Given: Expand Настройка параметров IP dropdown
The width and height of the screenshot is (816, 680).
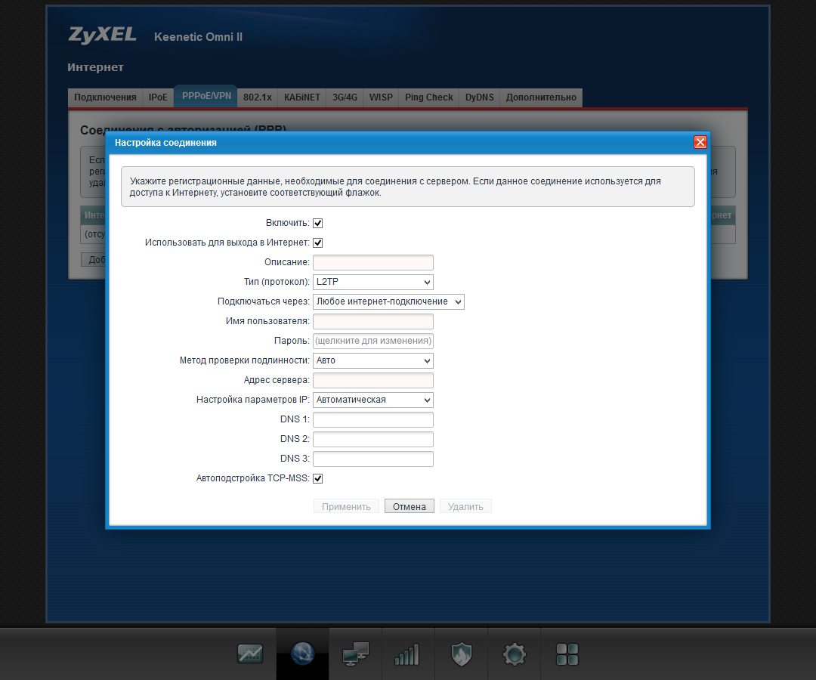Looking at the screenshot, I should (x=373, y=400).
